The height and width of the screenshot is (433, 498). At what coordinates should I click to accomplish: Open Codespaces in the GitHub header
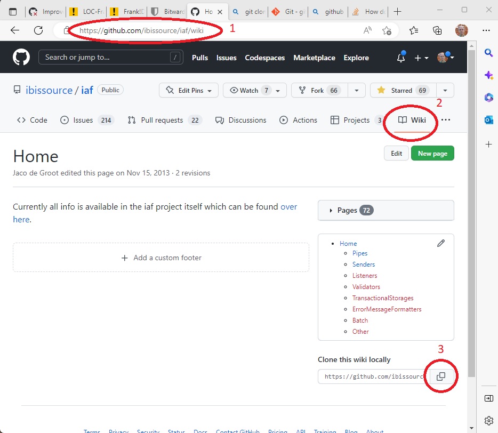[x=264, y=58]
